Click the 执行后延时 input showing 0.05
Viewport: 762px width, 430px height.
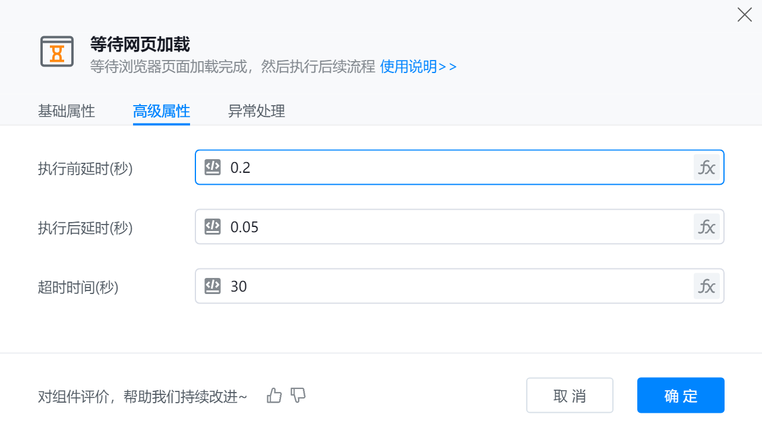451,227
